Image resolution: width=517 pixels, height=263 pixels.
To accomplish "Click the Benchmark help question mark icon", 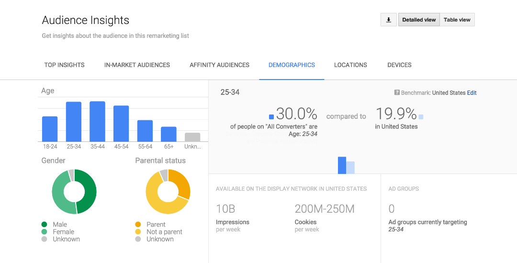I will [x=397, y=93].
